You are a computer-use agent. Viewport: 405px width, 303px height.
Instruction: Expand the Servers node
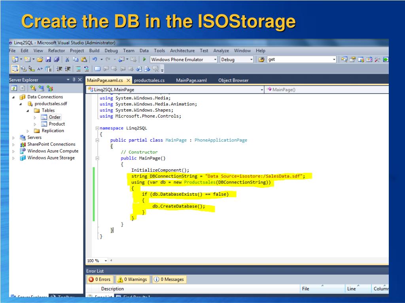tap(13, 138)
